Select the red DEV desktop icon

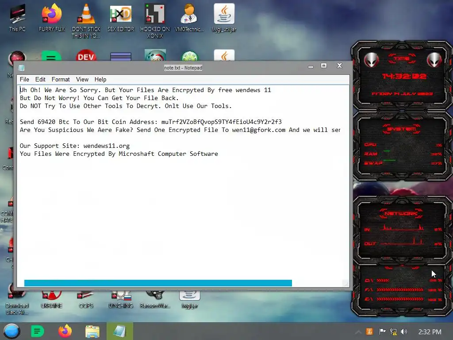pyautogui.click(x=86, y=56)
